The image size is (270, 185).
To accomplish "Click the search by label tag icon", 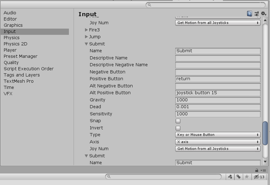I will (x=239, y=177).
